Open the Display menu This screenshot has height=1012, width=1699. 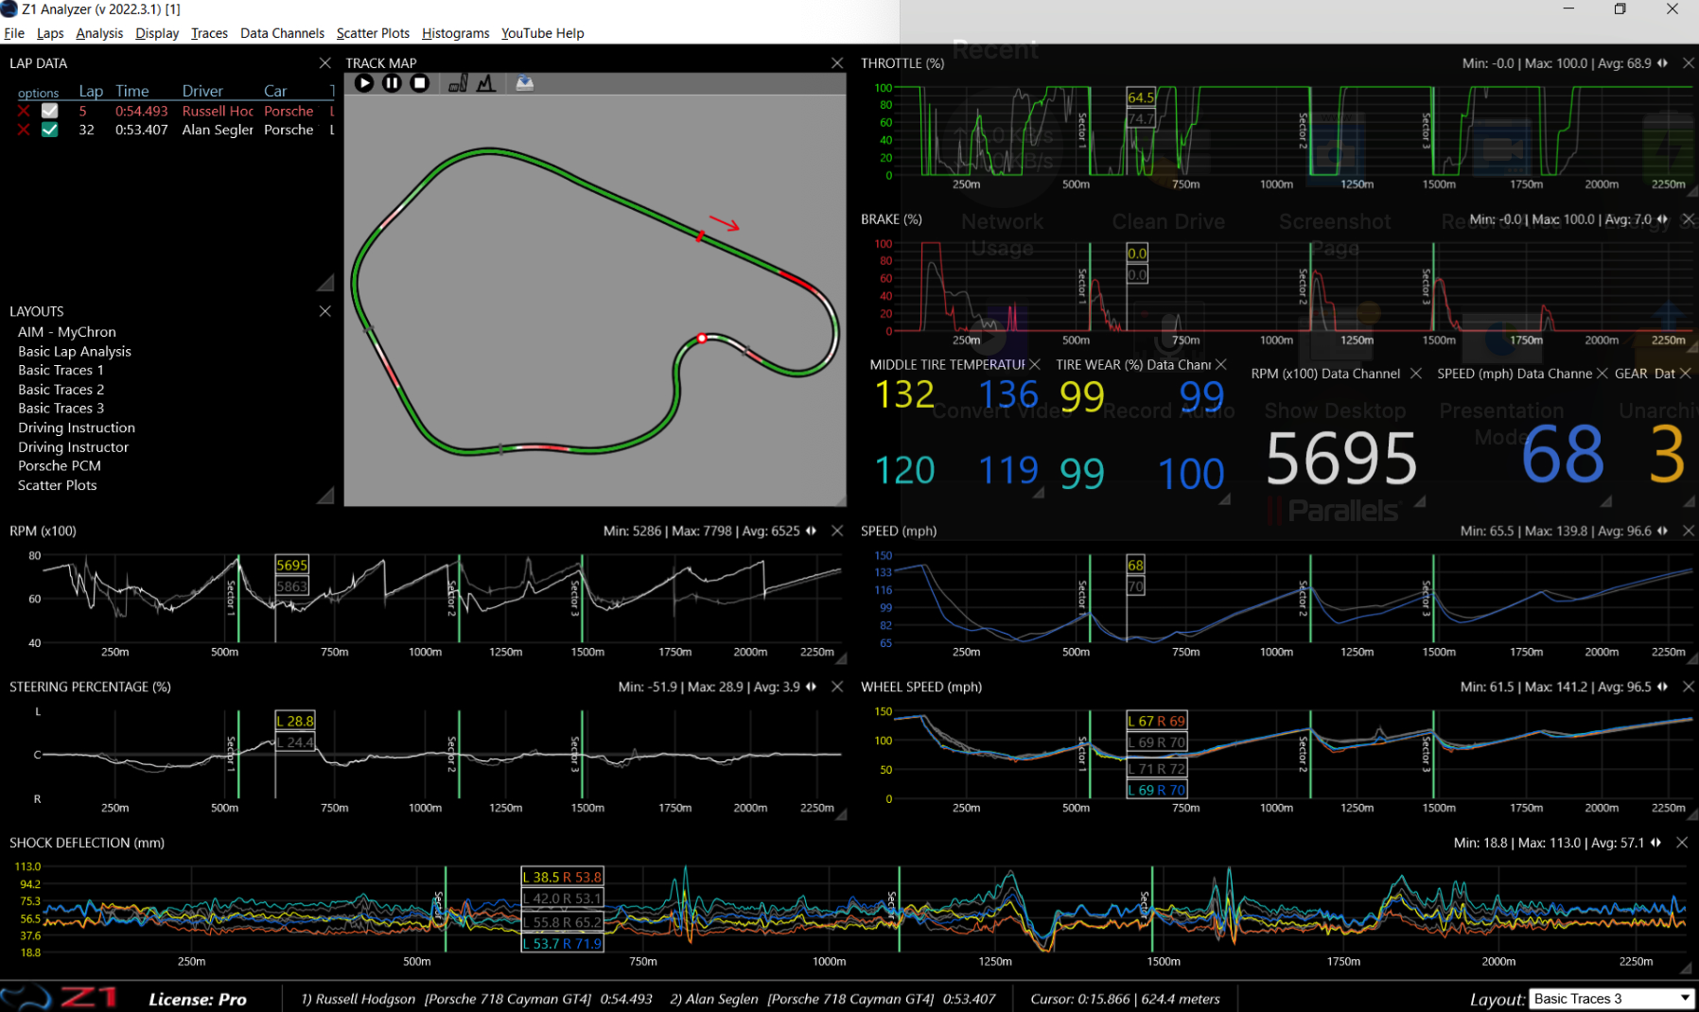coord(157,33)
